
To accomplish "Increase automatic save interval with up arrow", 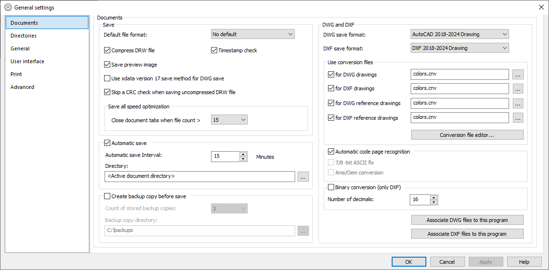I will (243, 154).
